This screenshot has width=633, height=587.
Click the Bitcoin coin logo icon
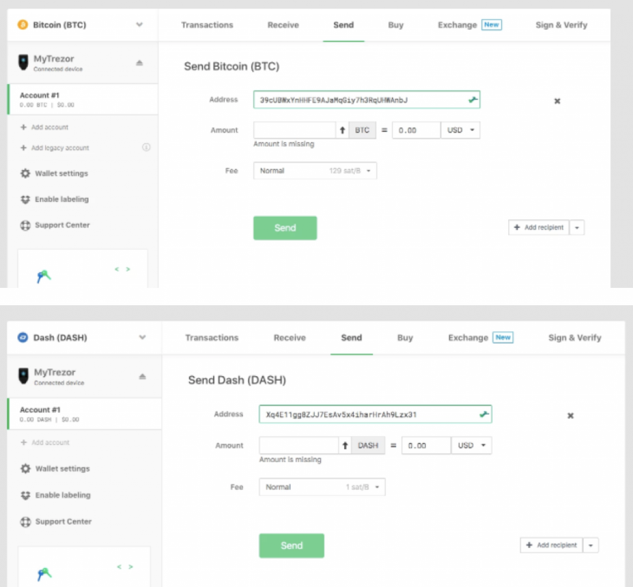pos(23,25)
